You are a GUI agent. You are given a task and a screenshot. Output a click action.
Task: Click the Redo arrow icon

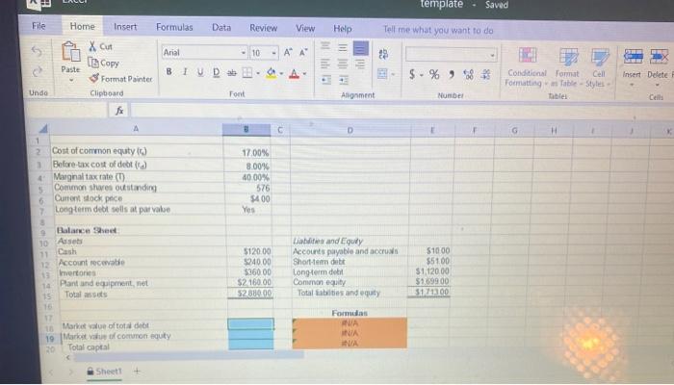click(x=38, y=71)
